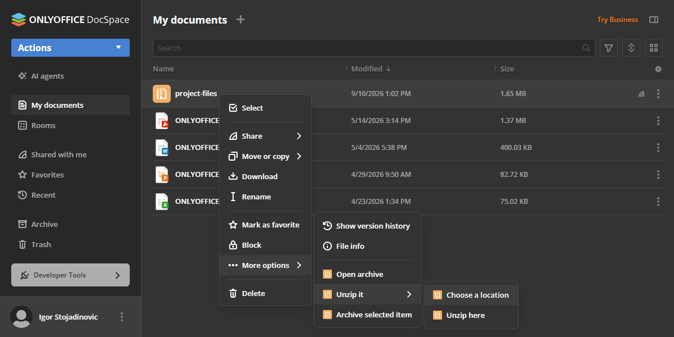Click share badge on project-files row
The width and height of the screenshot is (674, 337).
[641, 94]
